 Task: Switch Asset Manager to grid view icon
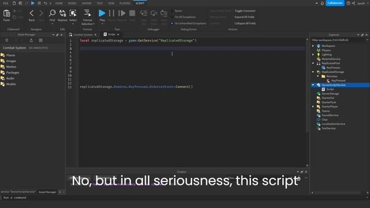(40, 40)
